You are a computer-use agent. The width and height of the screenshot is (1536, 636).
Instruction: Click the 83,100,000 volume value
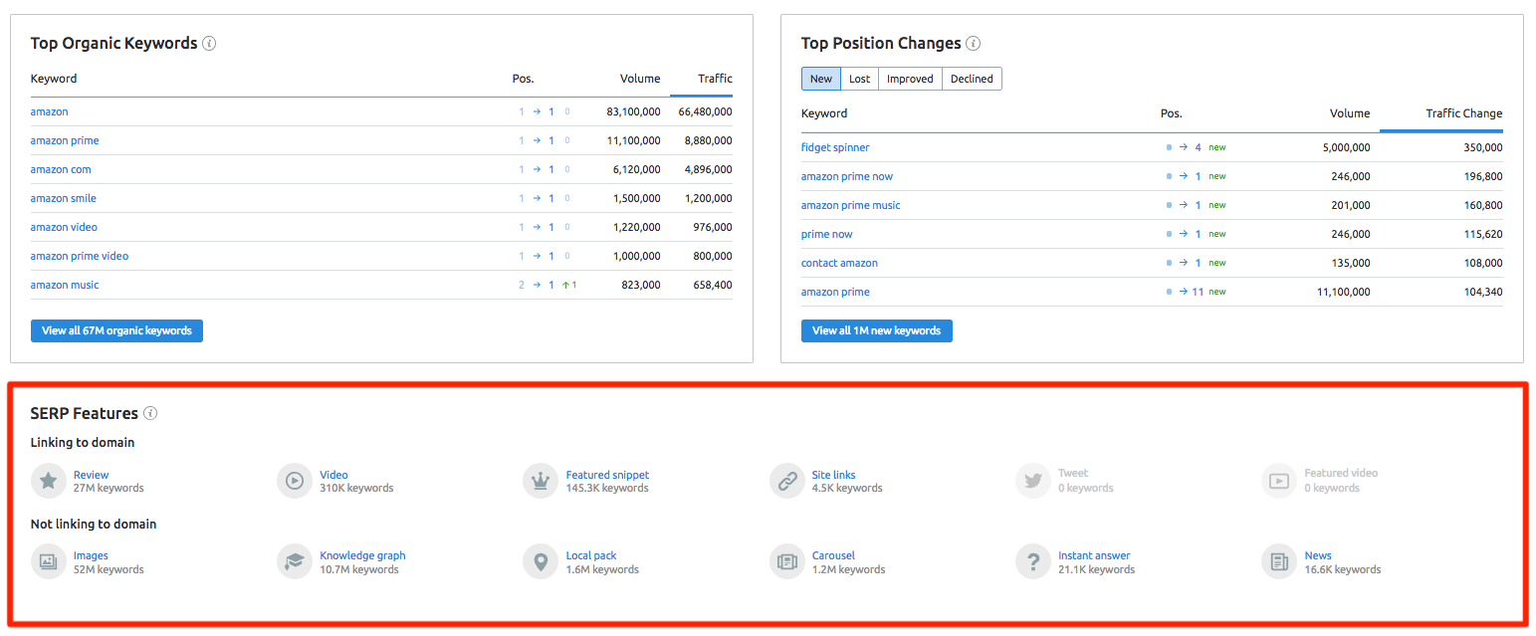[x=633, y=111]
